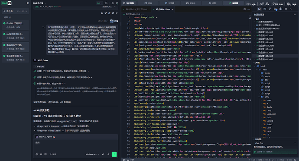Open the source control branch icon in the right panel
299x161 pixels.
(x=270, y=9)
